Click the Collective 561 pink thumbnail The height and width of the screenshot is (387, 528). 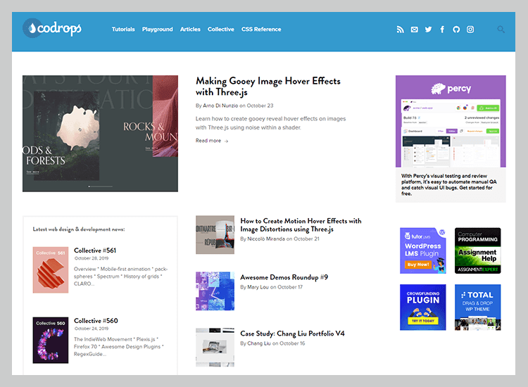point(51,270)
